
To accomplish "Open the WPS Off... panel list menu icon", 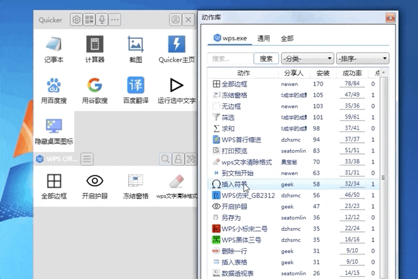I will pos(87,159).
